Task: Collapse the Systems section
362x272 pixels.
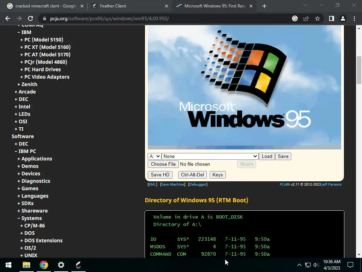Action: [x=30, y=218]
